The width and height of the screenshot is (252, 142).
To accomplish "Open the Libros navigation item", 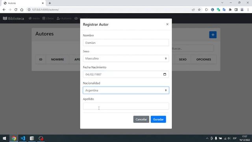I will click(48, 19).
